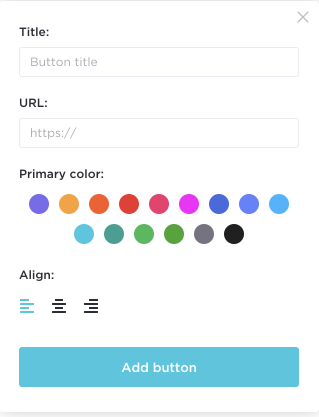Select right alignment icon

(91, 306)
